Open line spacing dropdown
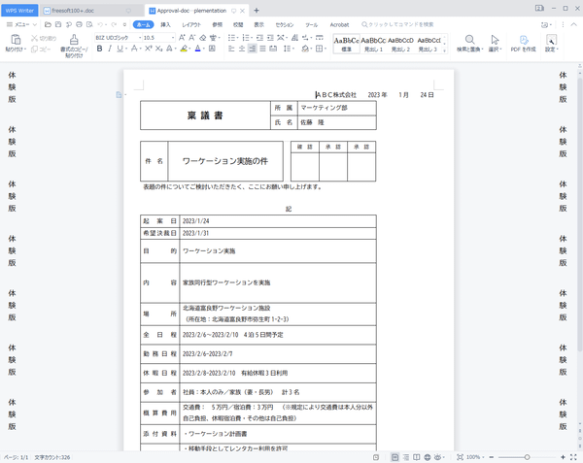583x463 pixels. coord(293,49)
